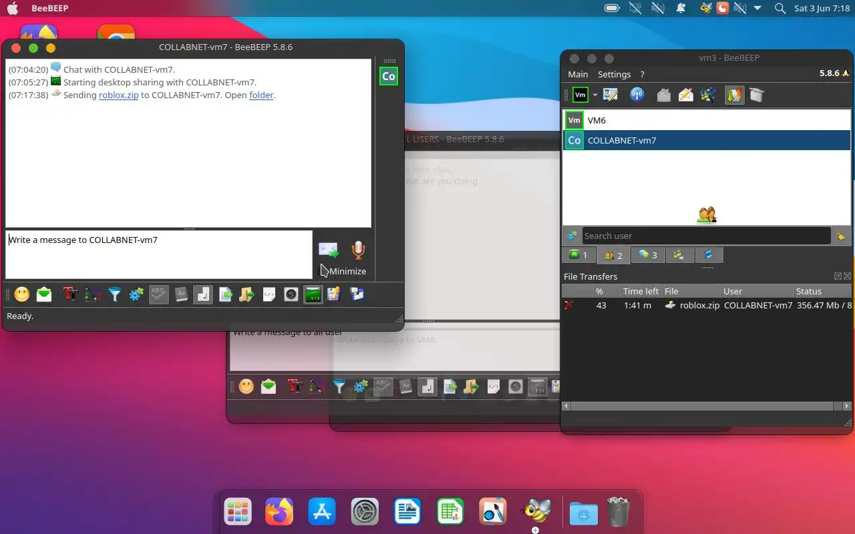Click send folder icon in COLLABNET-vm7 chat toolbar
The width and height of the screenshot is (855, 534).
point(247,294)
